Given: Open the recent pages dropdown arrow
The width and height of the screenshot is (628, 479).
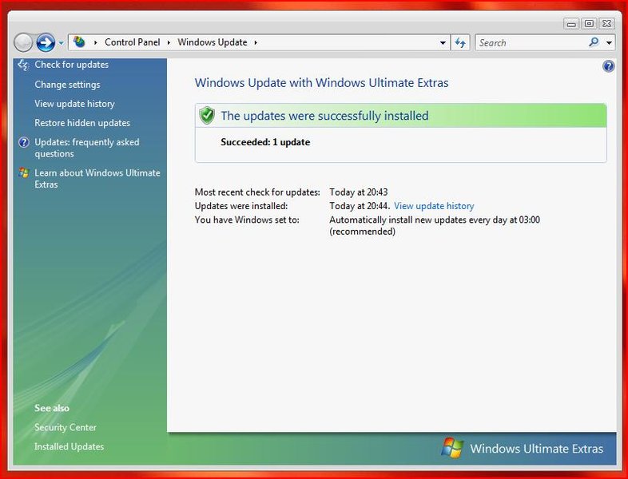Looking at the screenshot, I should (61, 43).
